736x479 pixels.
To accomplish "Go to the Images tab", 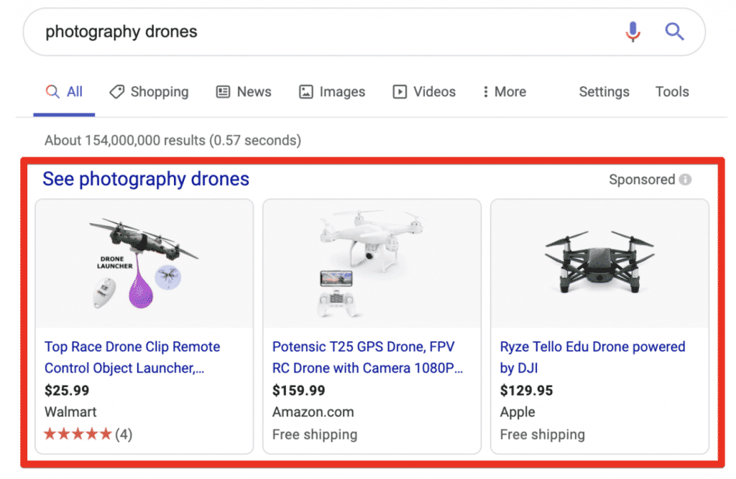I will point(332,91).
